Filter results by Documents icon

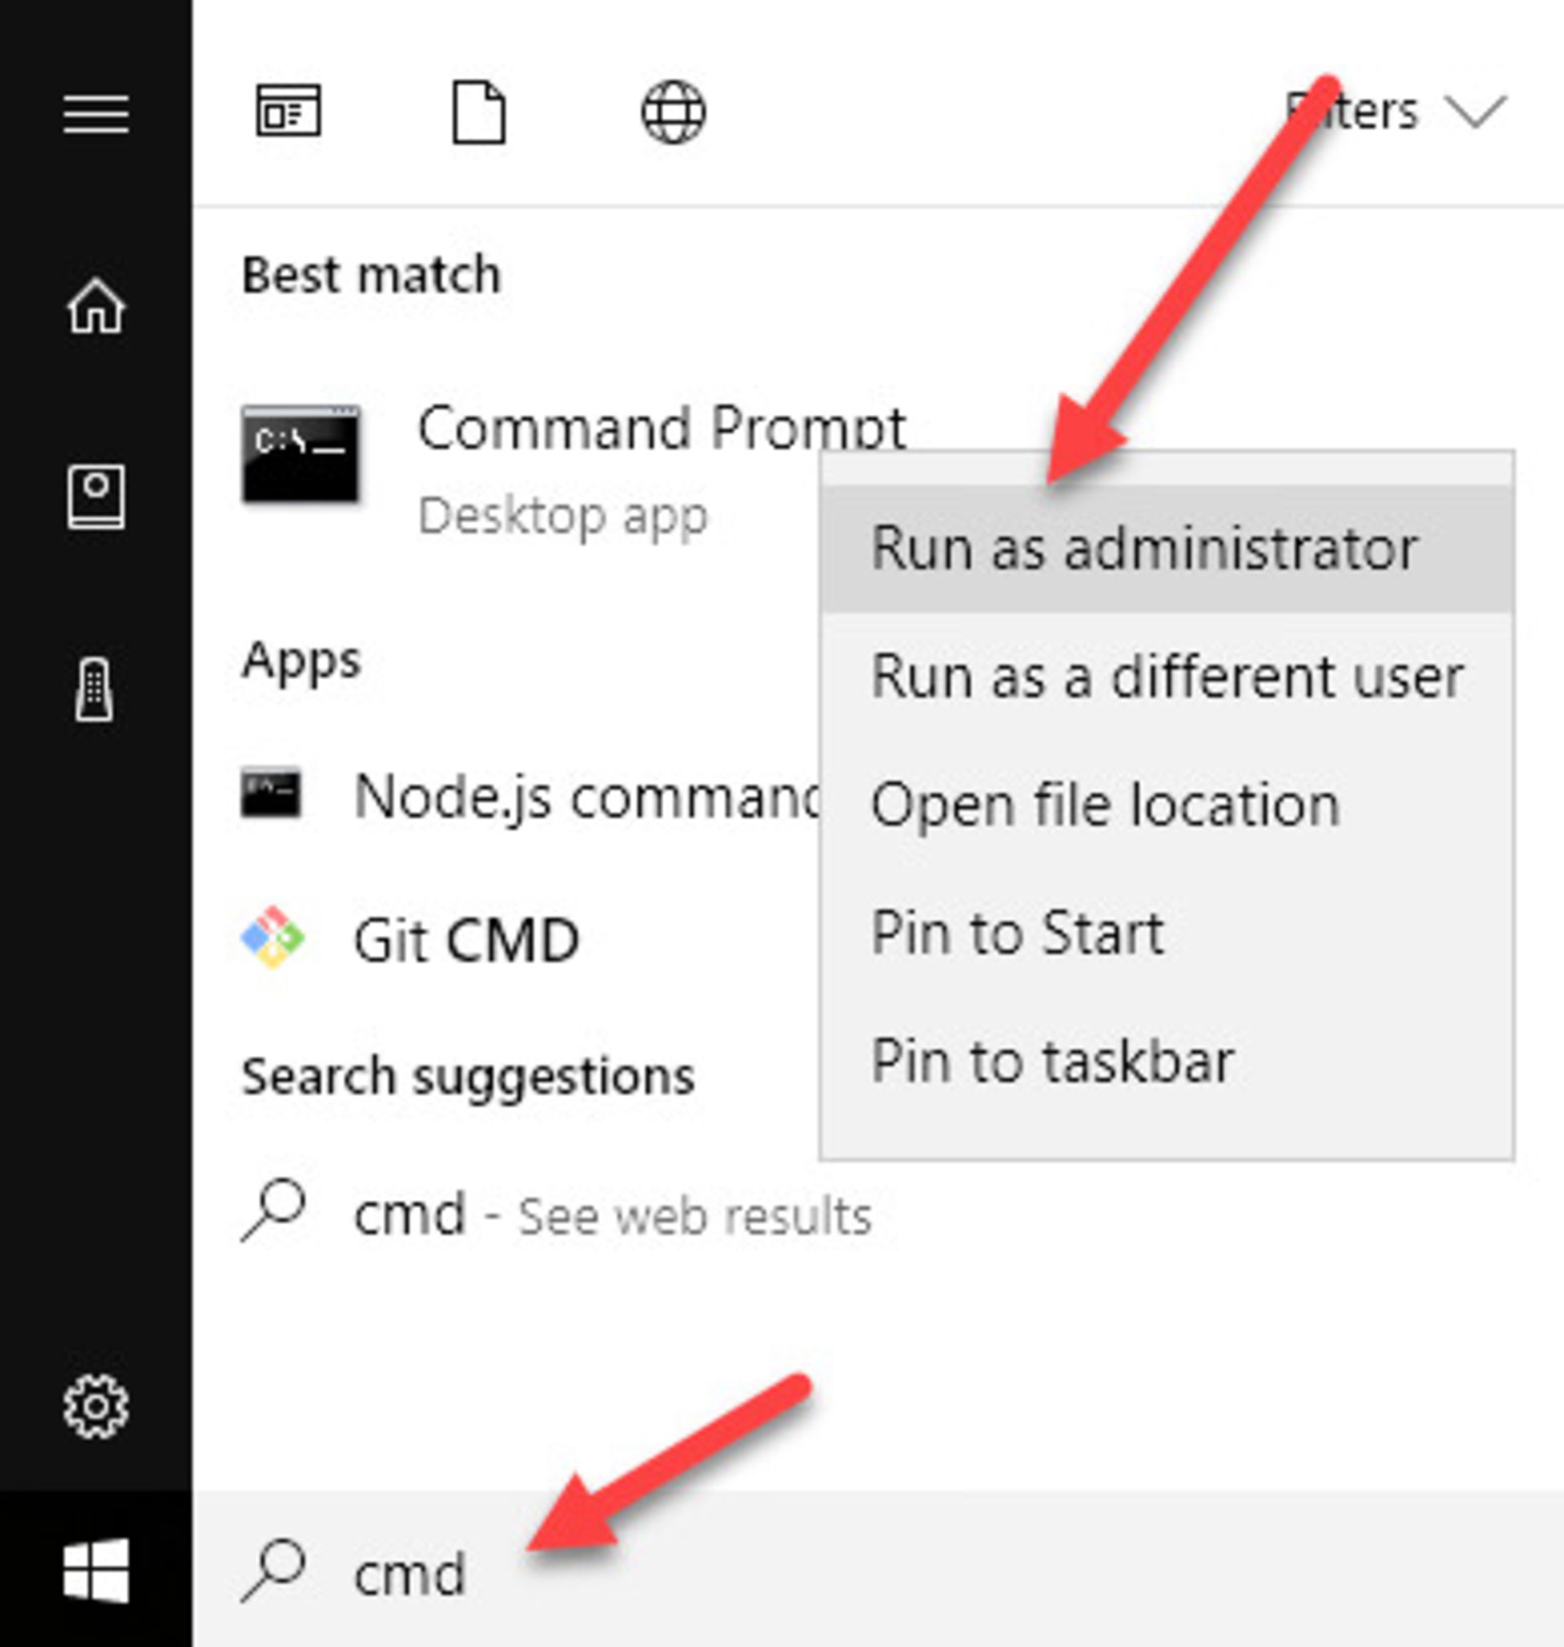click(478, 112)
